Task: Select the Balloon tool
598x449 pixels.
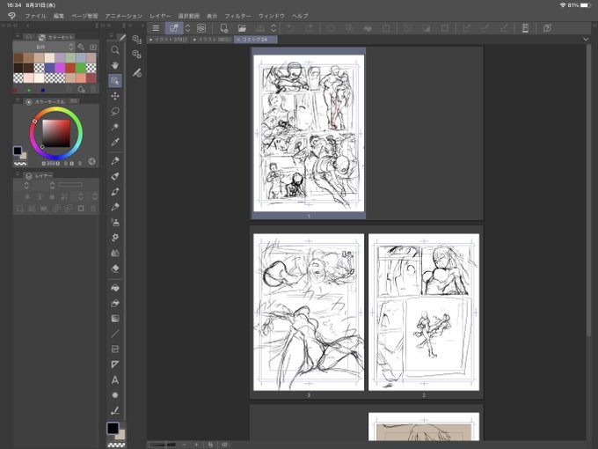Action: point(115,395)
